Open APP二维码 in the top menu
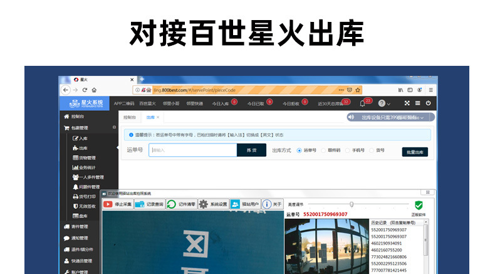The image size is (495, 274). click(x=124, y=103)
